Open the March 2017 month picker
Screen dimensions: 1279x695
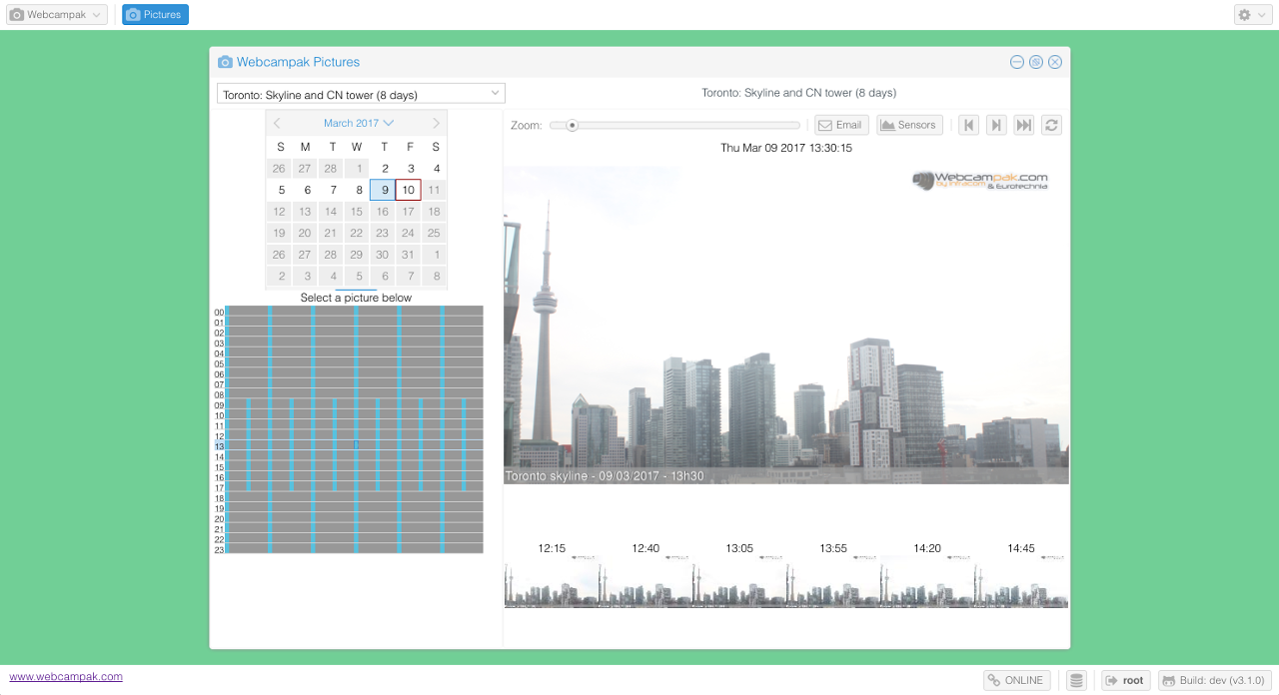pos(358,123)
